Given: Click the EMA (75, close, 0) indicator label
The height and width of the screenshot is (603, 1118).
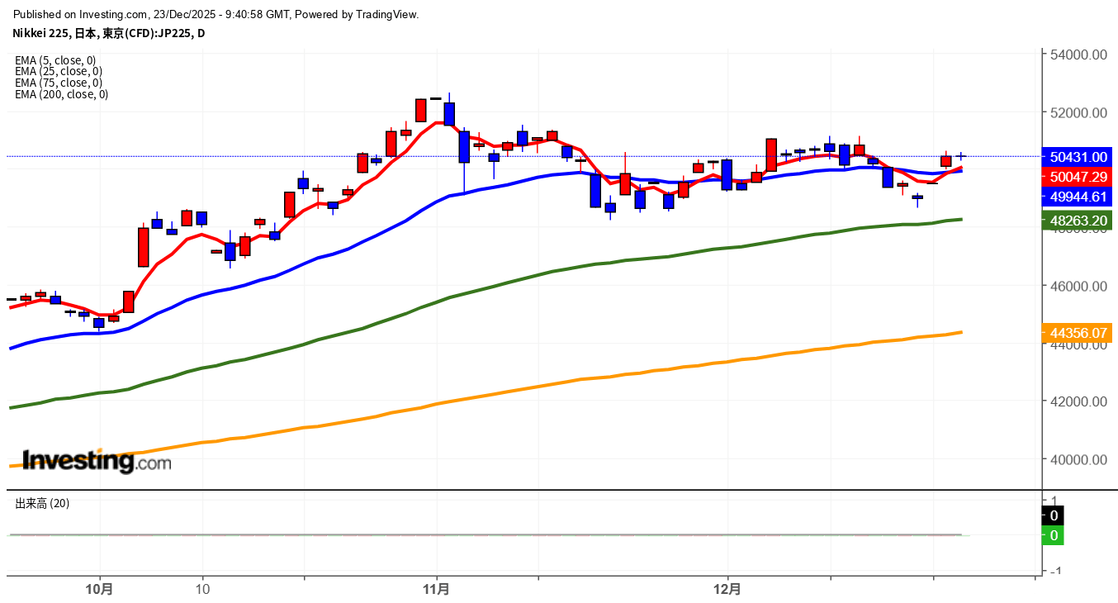Looking at the screenshot, I should (58, 83).
